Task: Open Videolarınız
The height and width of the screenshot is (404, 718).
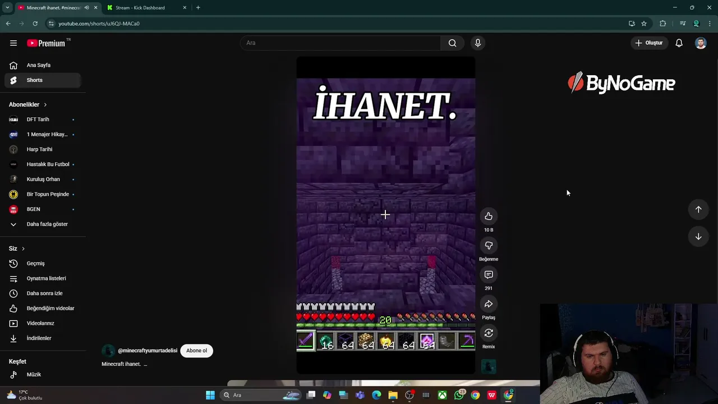Action: coord(43,323)
